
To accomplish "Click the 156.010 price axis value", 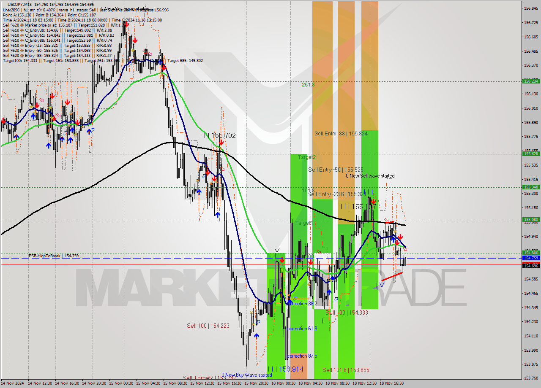I will click(x=531, y=108).
